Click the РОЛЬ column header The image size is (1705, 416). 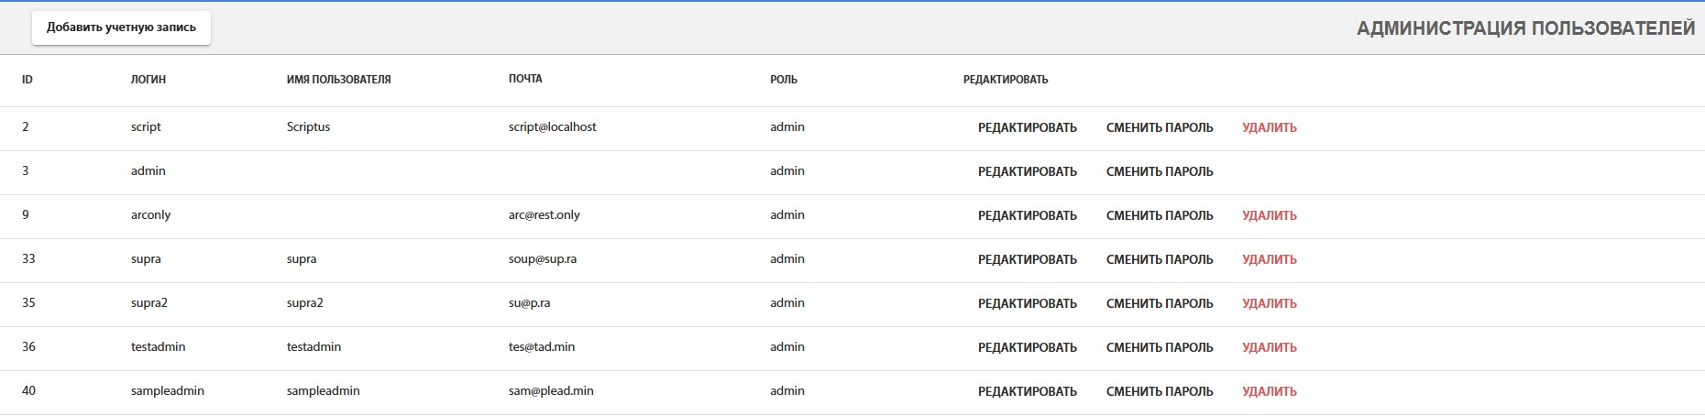(x=783, y=80)
